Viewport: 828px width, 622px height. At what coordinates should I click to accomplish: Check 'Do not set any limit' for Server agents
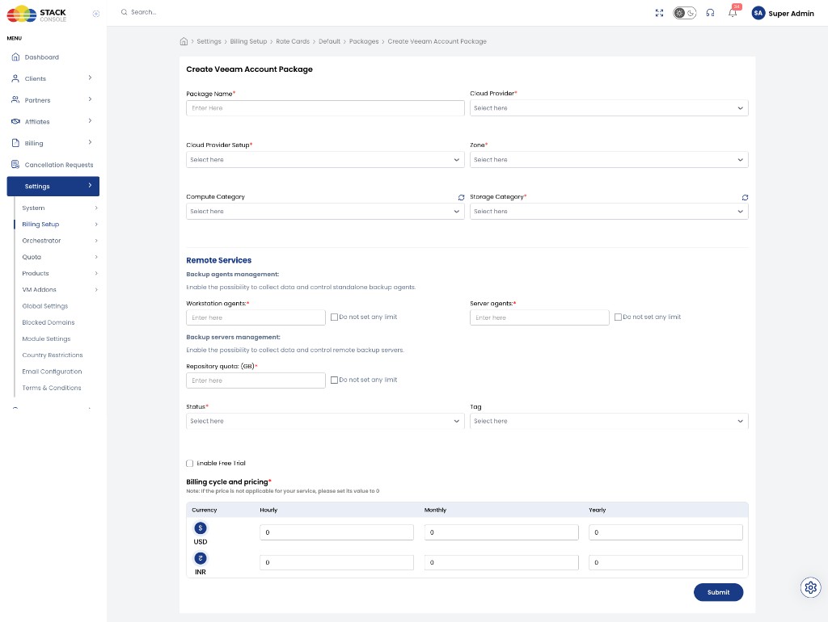click(x=618, y=317)
